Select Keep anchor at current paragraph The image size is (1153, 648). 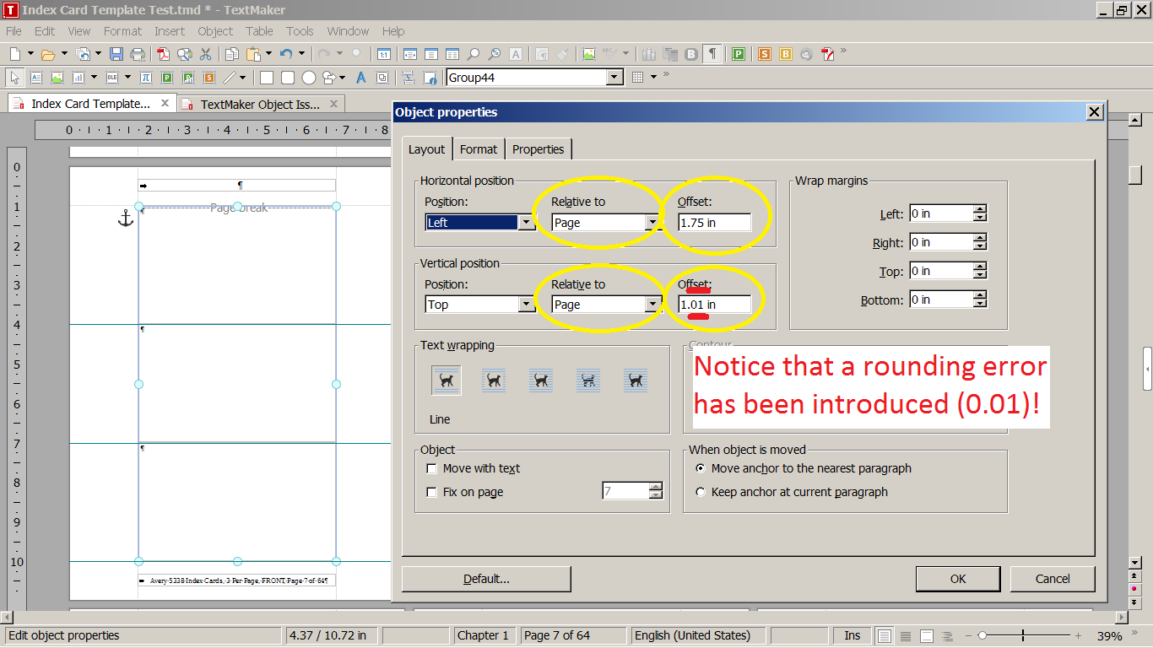pyautogui.click(x=701, y=492)
